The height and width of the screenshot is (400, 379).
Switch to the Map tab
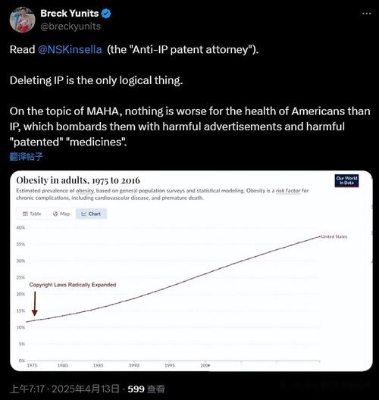coord(61,214)
